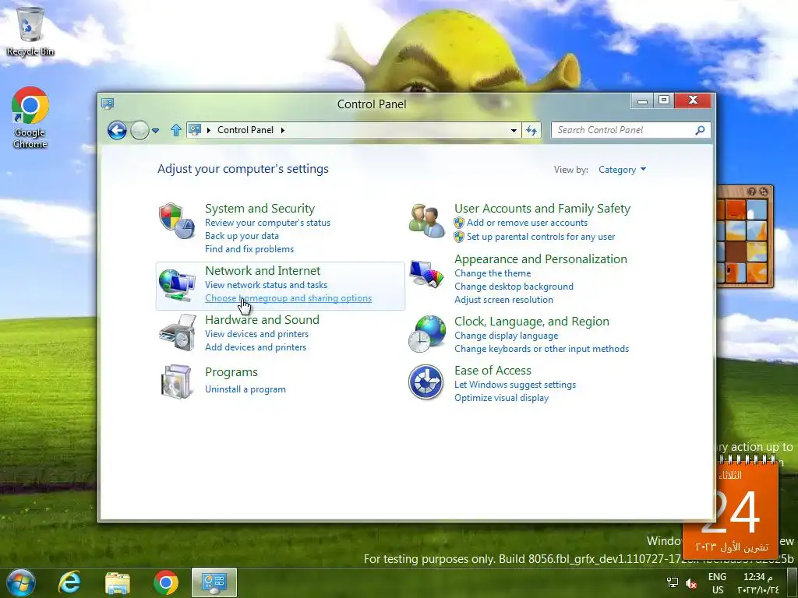Screen dimensions: 798x598
Task: Click Control Panel taskbar button
Action: point(214,582)
